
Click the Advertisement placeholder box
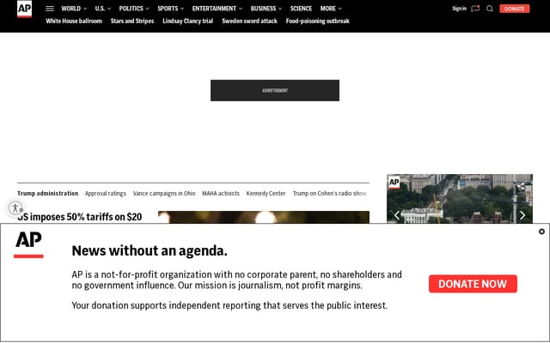point(275,90)
